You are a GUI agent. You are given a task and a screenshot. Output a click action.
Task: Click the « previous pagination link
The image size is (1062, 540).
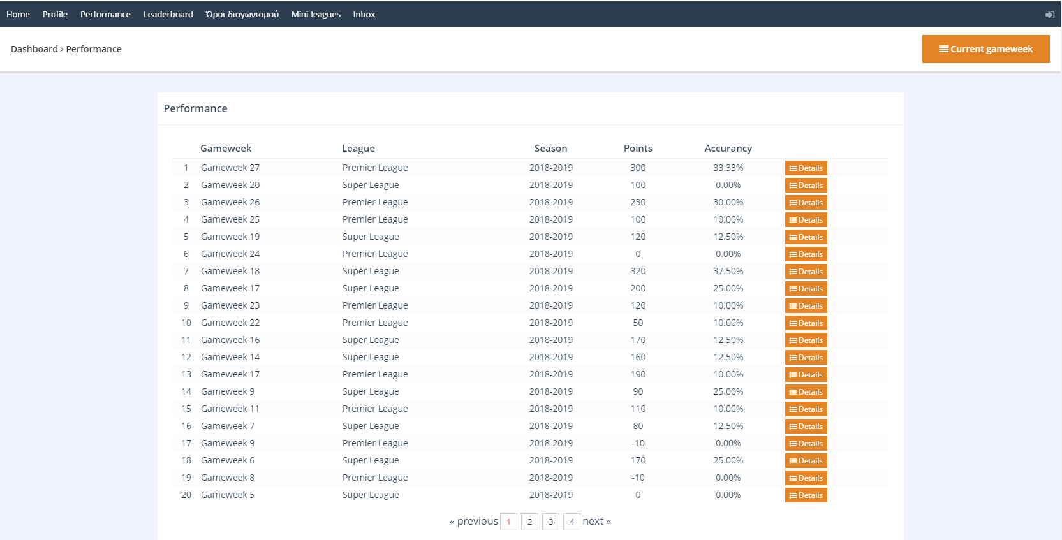(x=473, y=522)
